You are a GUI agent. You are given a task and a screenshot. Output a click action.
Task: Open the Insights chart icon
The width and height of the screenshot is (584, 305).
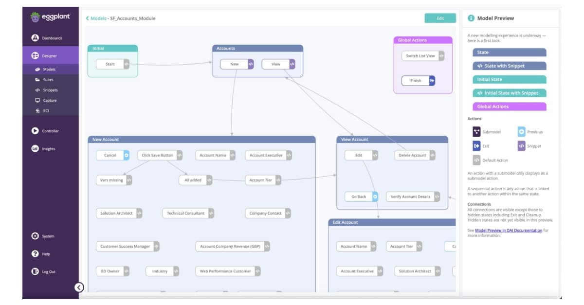point(35,149)
